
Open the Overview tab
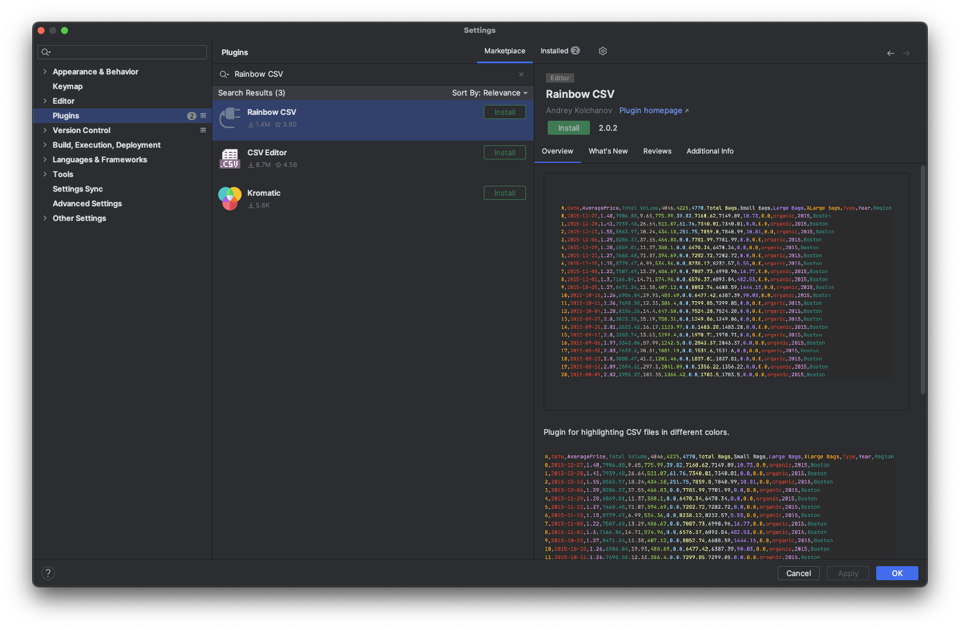click(557, 151)
